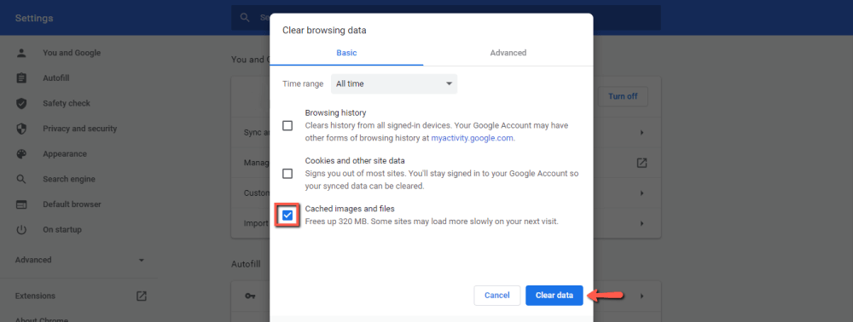Open the Extensions link in the sidebar

(x=35, y=296)
